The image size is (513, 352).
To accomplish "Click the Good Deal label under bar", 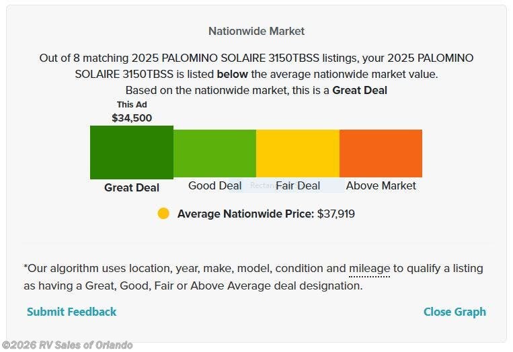I will point(214,185).
